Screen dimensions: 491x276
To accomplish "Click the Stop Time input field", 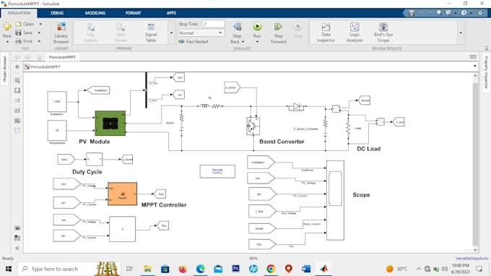I will tap(213, 24).
